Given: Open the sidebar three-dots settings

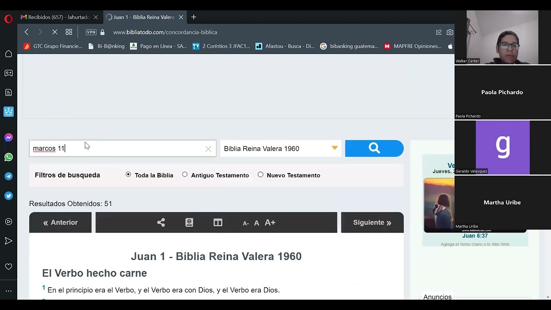Looking at the screenshot, I should pos(9,291).
